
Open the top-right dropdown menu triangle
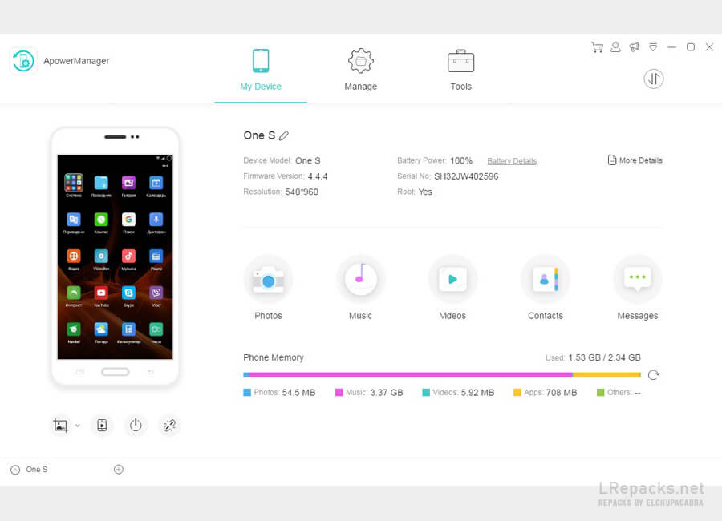click(653, 47)
